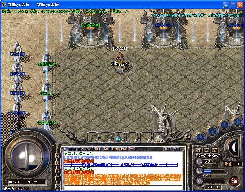This screenshot has width=245, height=192.
Task: Select the empty quick slot numbered 5
Action: pyautogui.click(x=146, y=137)
